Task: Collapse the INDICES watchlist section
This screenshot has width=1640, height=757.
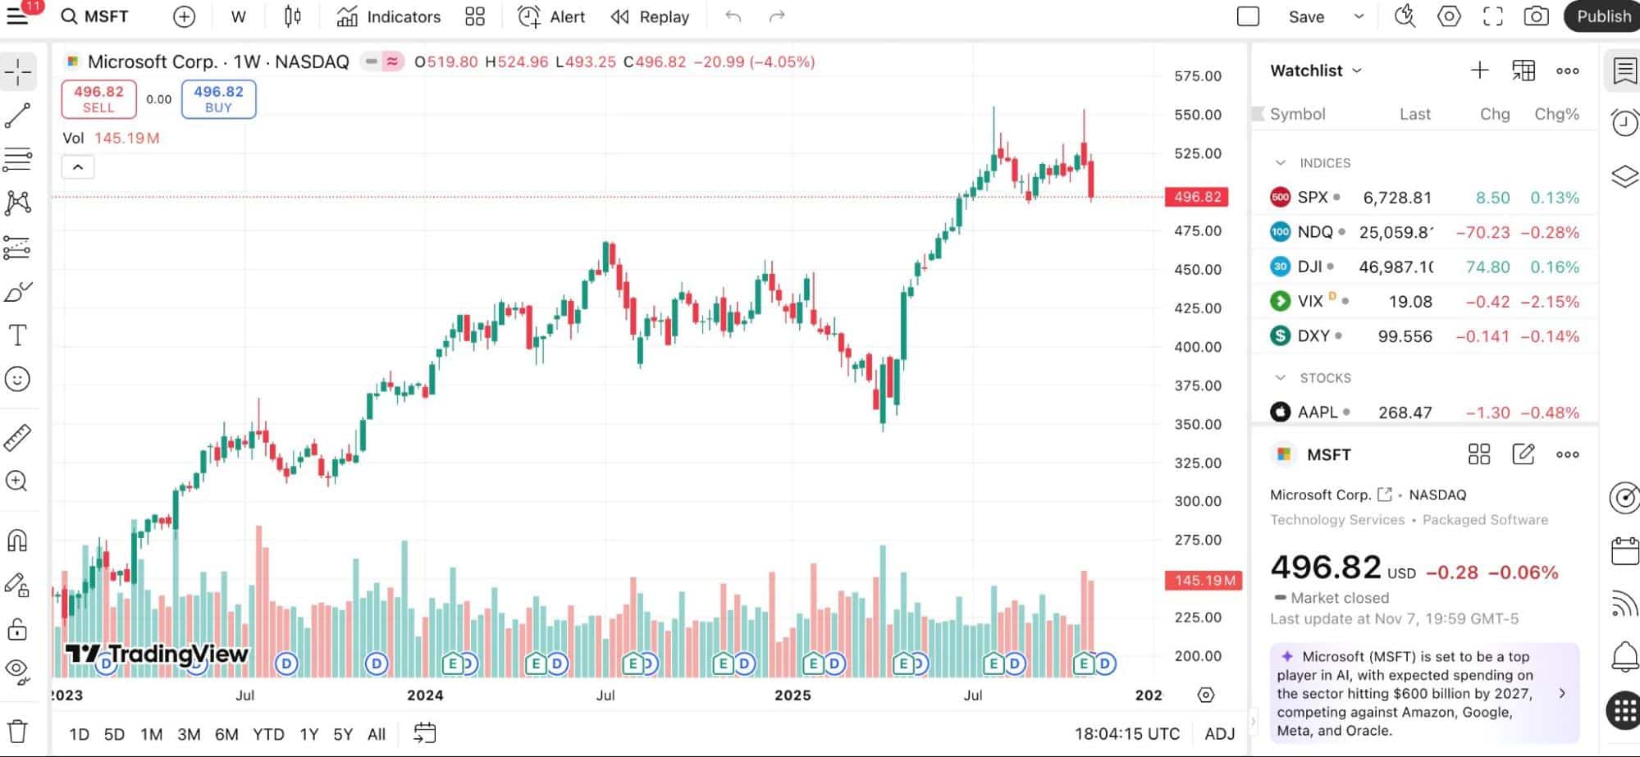Action: click(x=1280, y=162)
